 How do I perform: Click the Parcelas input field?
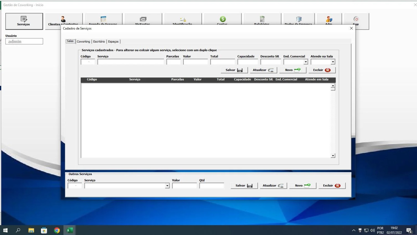tap(173, 62)
